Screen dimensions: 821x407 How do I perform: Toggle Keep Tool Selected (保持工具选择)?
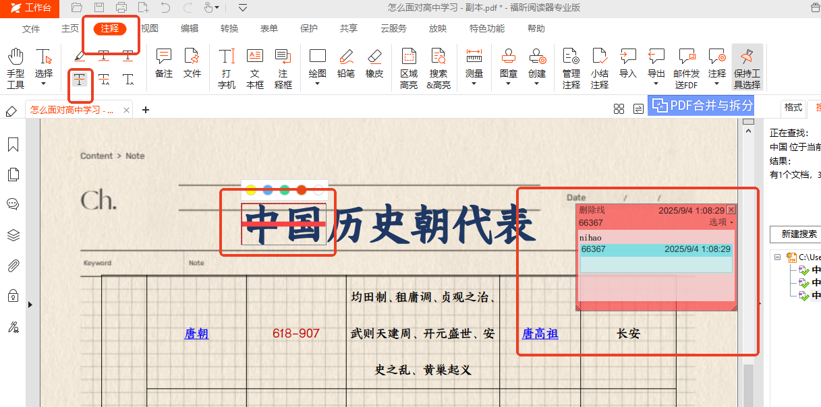point(747,68)
